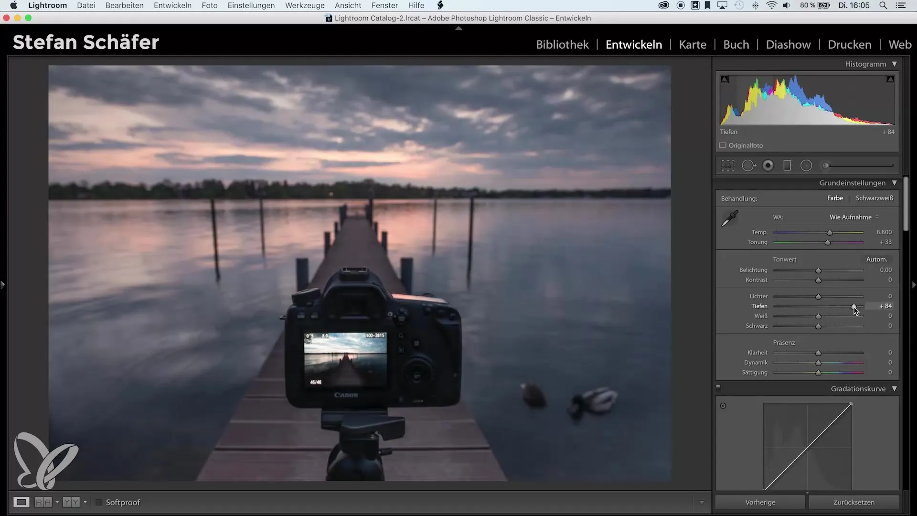Switch to before/after YY view

[x=71, y=502]
